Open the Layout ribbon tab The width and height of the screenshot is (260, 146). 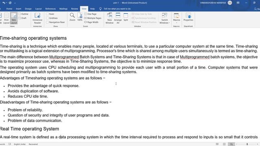coord(38,9)
